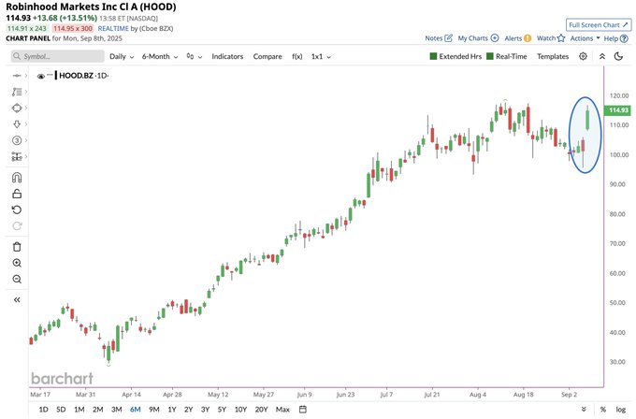This screenshot has width=636, height=419.
Task: Toggle HOOD.BZ series visibility eye
Action: (x=40, y=76)
